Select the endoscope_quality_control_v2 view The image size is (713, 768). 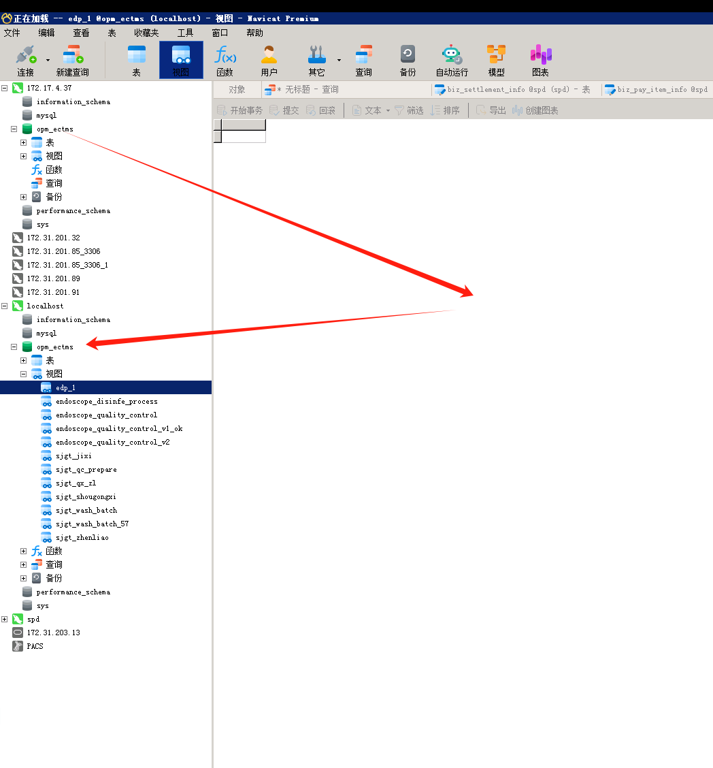tap(112, 442)
